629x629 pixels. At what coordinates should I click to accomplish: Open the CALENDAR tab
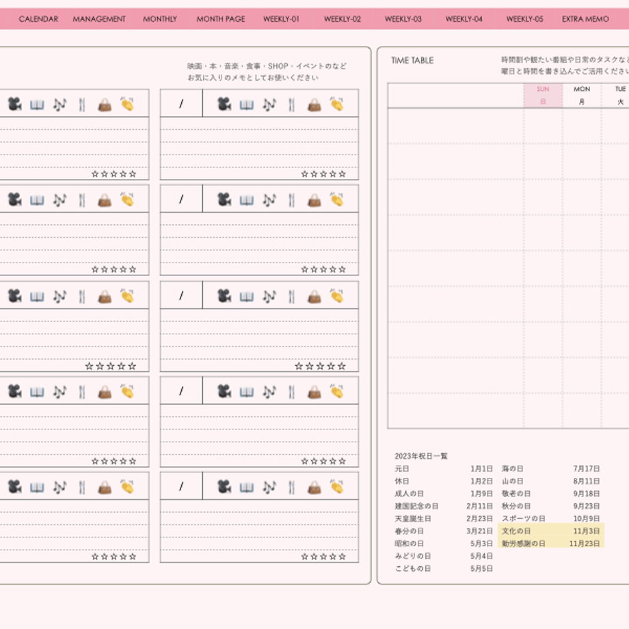coord(38,19)
